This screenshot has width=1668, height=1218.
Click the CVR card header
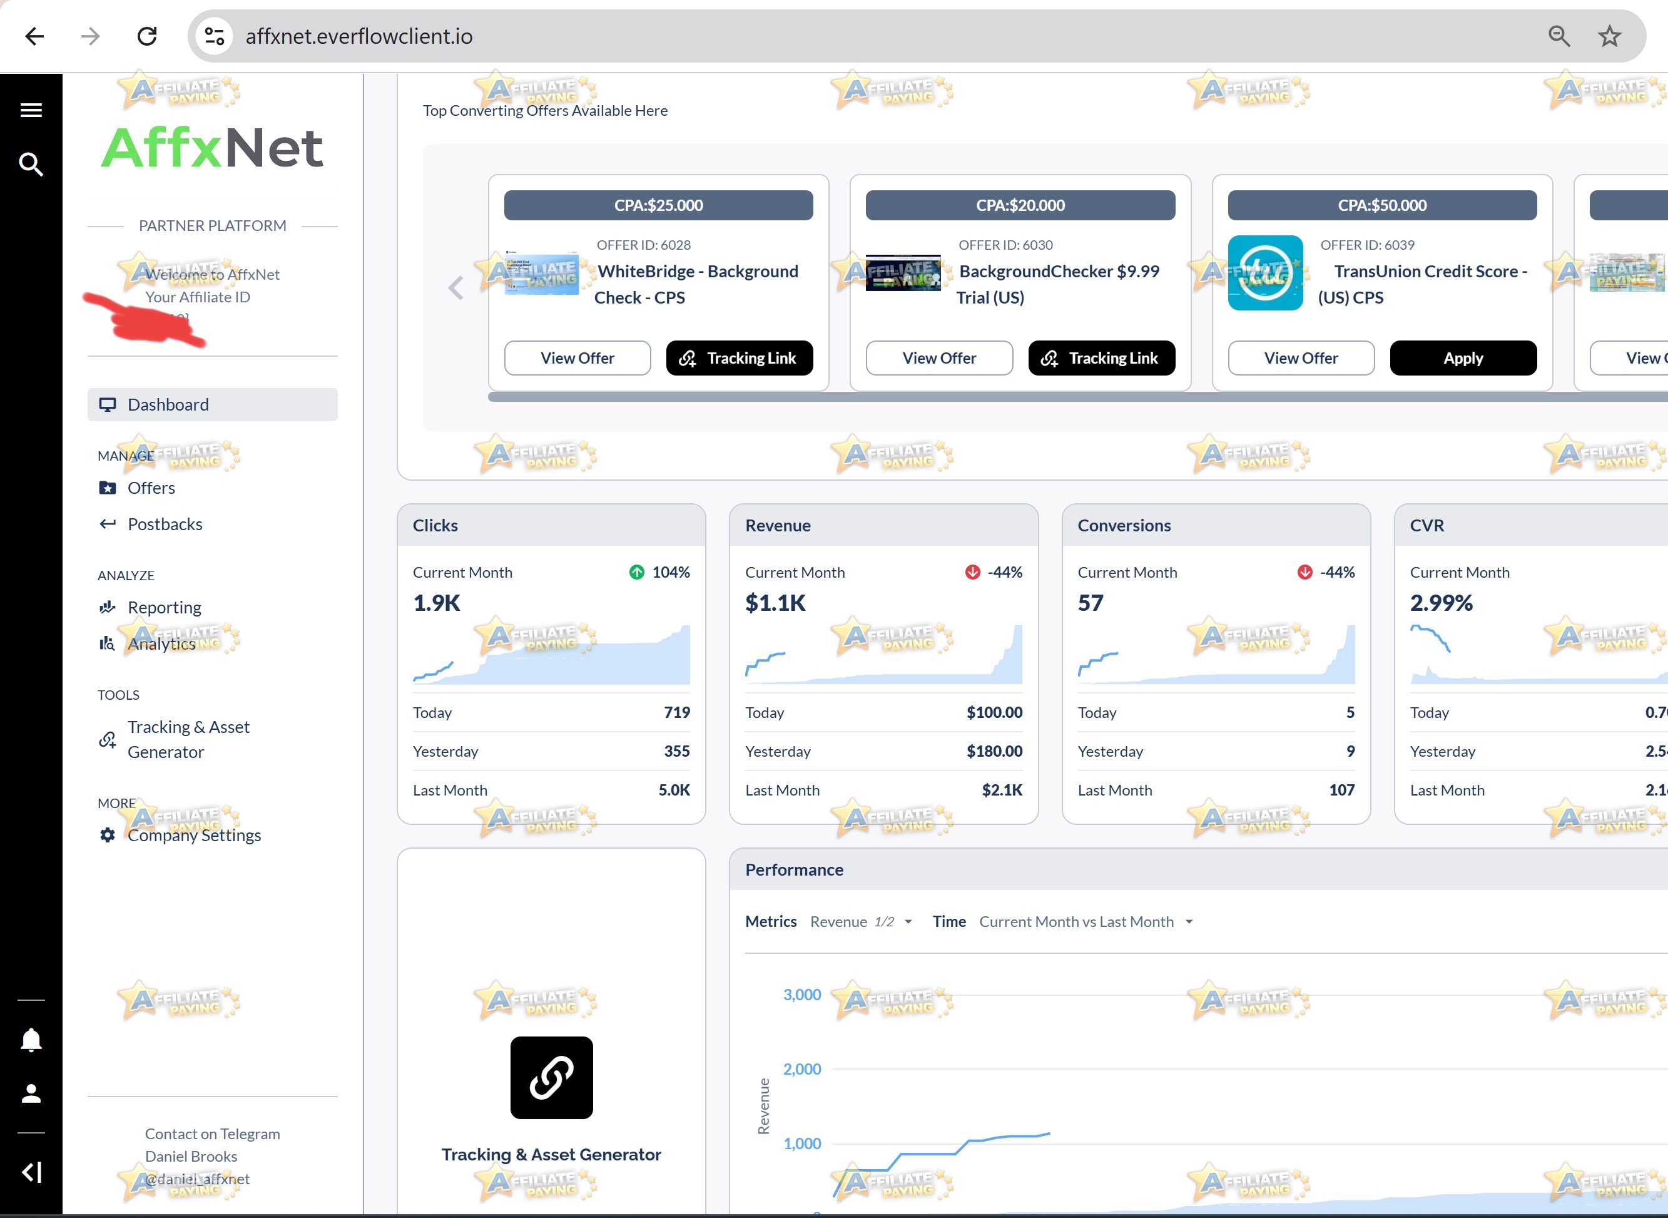[x=1532, y=526]
